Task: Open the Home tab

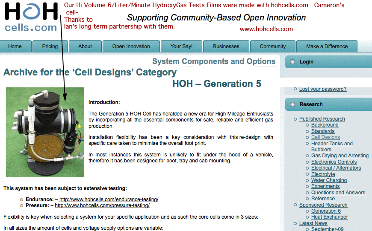Action: tap(15, 46)
